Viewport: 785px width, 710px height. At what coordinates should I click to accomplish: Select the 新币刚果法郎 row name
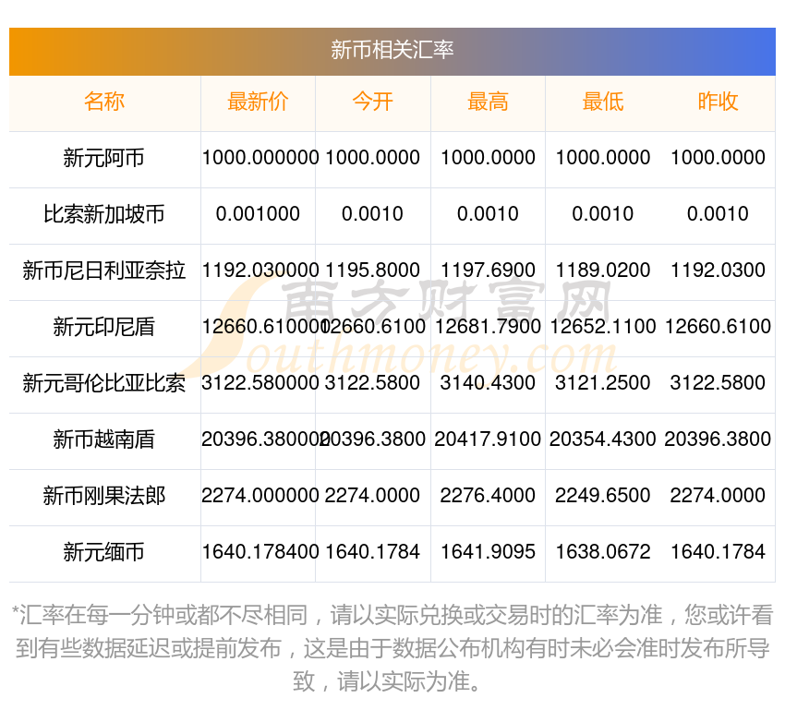104,496
